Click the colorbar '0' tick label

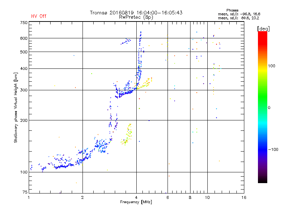[269, 108]
